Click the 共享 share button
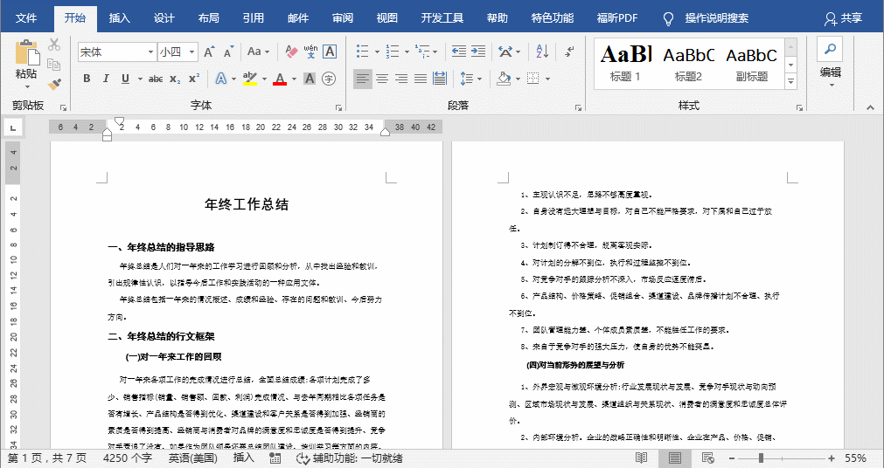884x468 pixels. click(843, 17)
